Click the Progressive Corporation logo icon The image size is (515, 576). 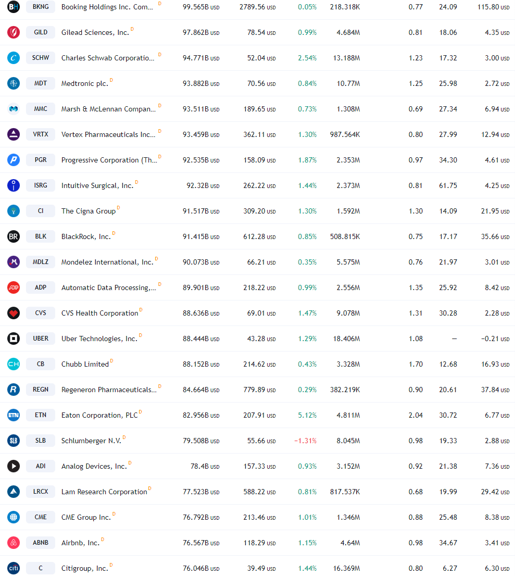[x=14, y=160]
